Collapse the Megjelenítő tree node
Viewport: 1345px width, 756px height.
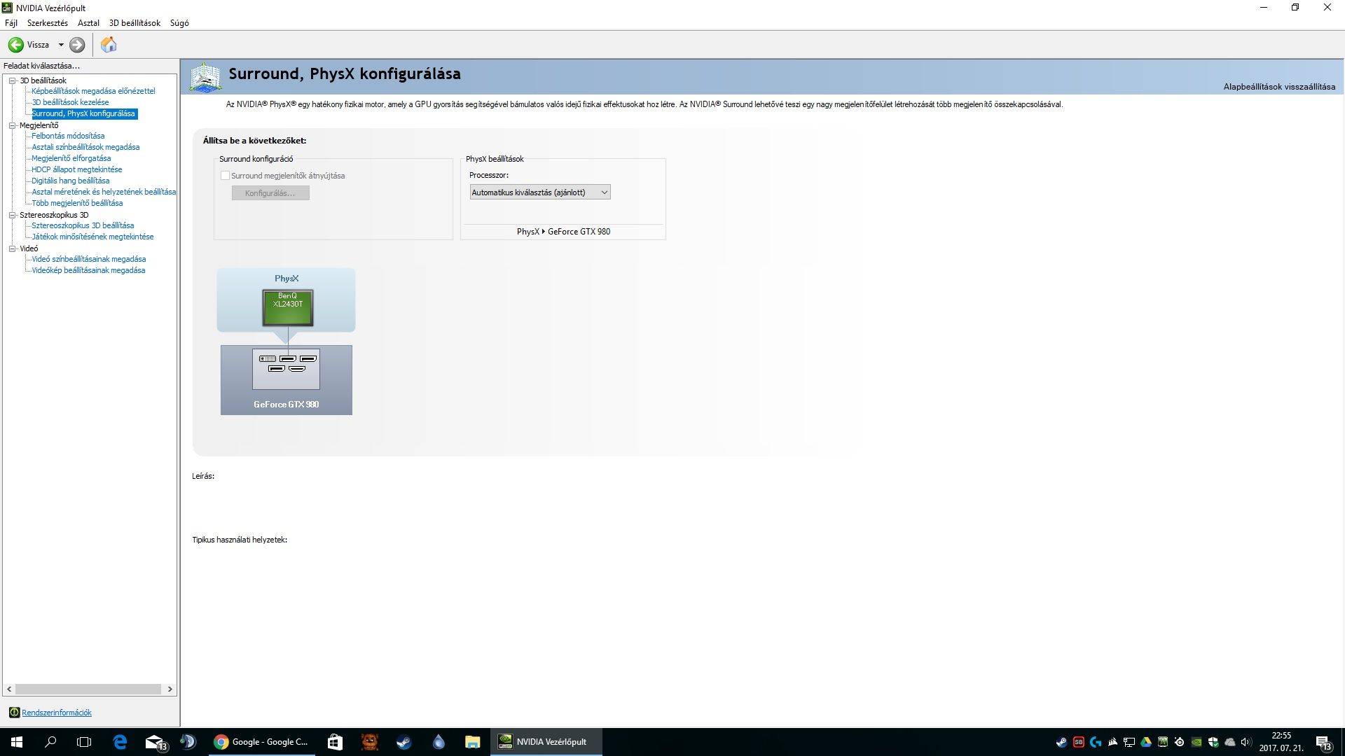pyautogui.click(x=12, y=125)
